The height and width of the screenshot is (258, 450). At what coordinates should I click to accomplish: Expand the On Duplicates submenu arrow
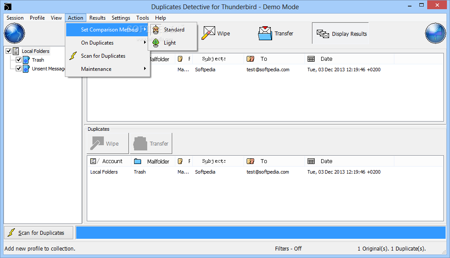[145, 42]
